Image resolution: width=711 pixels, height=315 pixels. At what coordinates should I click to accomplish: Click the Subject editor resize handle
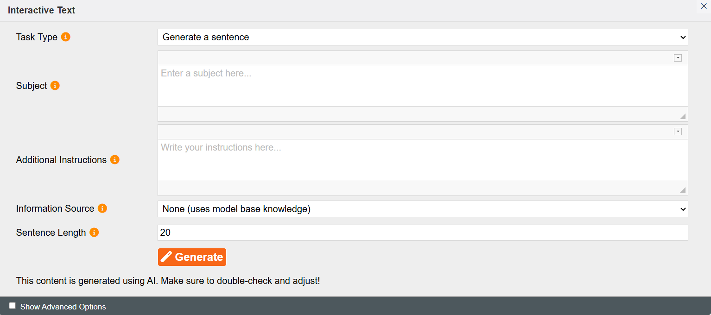pos(683,116)
